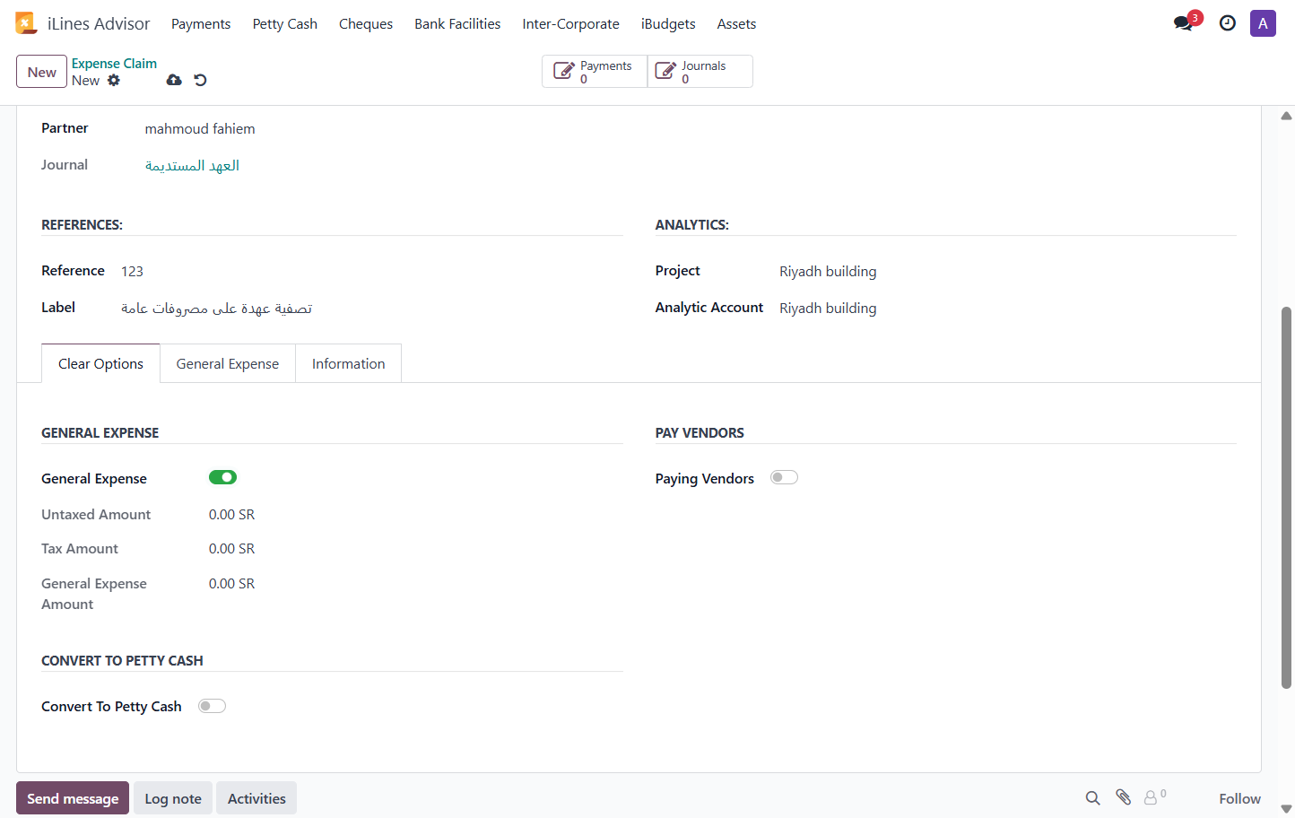Image resolution: width=1295 pixels, height=818 pixels.
Task: Edit the Reference field 123
Action: [132, 272]
